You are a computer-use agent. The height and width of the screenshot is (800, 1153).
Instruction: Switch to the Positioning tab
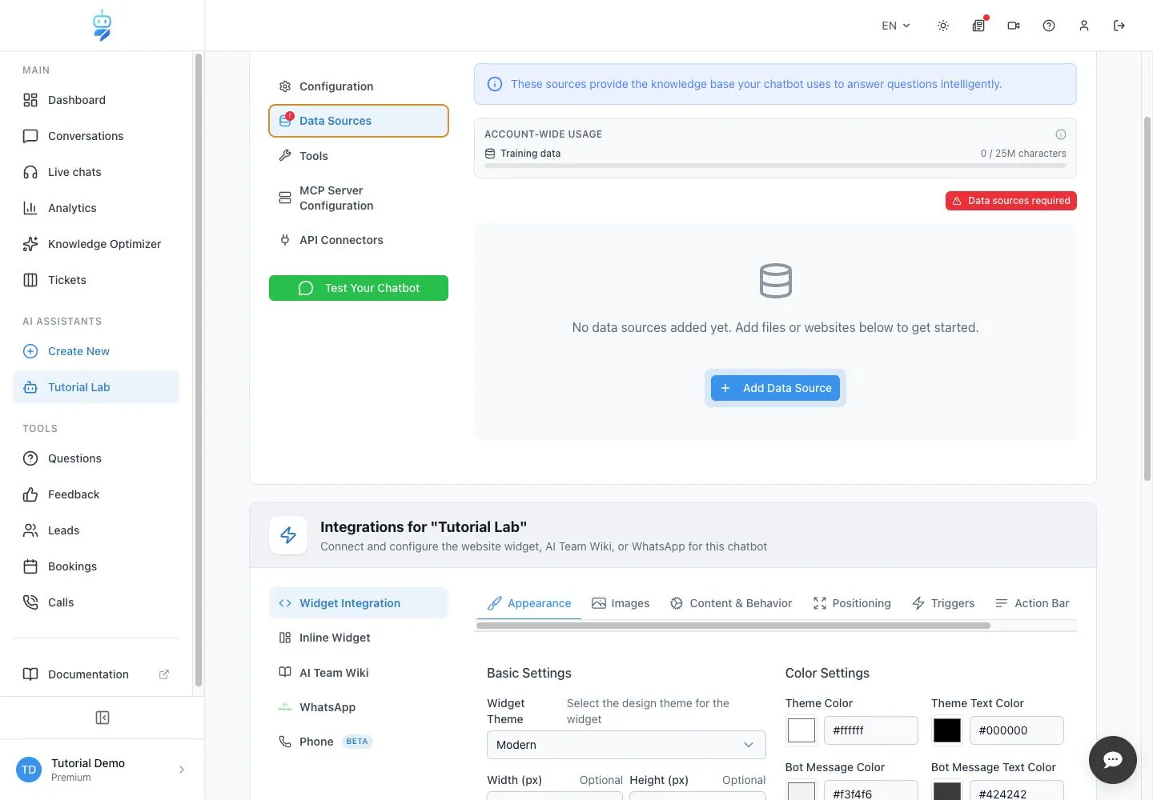click(852, 603)
